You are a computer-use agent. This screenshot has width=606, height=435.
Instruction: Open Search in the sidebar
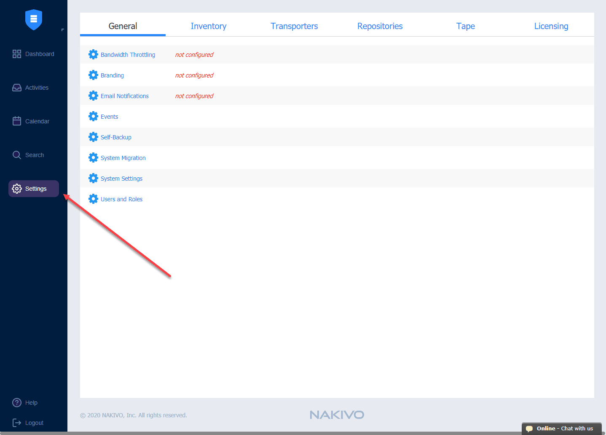point(34,155)
